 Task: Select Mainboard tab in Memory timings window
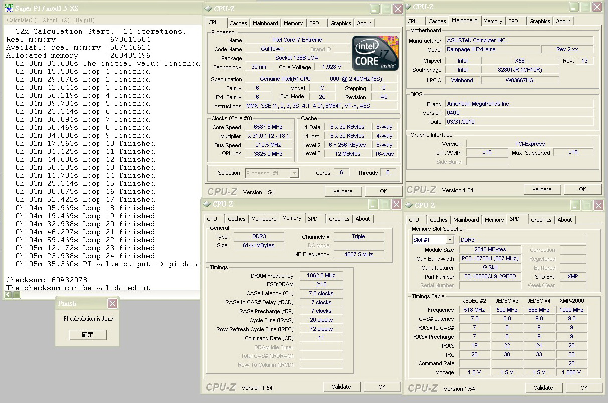(264, 219)
